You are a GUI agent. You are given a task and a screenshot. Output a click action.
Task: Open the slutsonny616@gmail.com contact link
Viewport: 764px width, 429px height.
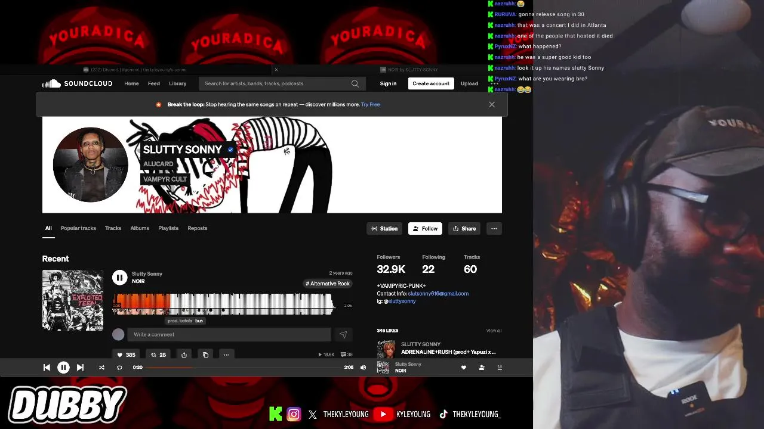pos(438,294)
